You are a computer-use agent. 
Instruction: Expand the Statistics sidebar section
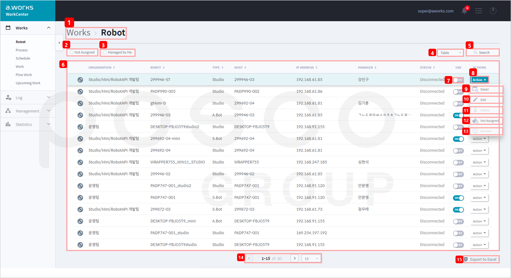coord(49,124)
